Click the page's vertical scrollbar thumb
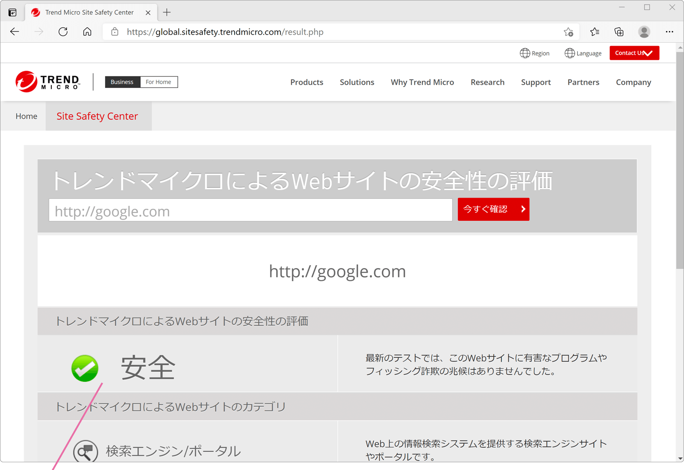The height and width of the screenshot is (470, 684). (x=680, y=160)
